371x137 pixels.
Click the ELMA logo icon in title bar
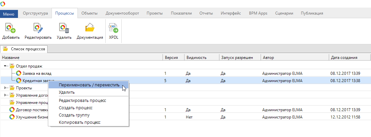pos(3,4)
